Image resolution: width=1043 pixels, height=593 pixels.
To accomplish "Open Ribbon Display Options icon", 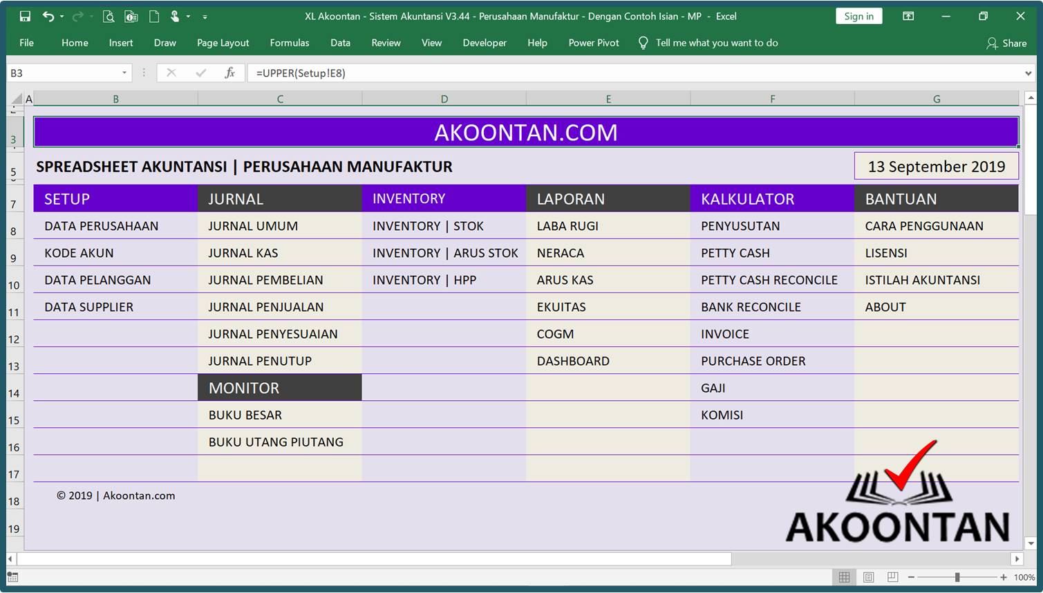I will point(908,16).
